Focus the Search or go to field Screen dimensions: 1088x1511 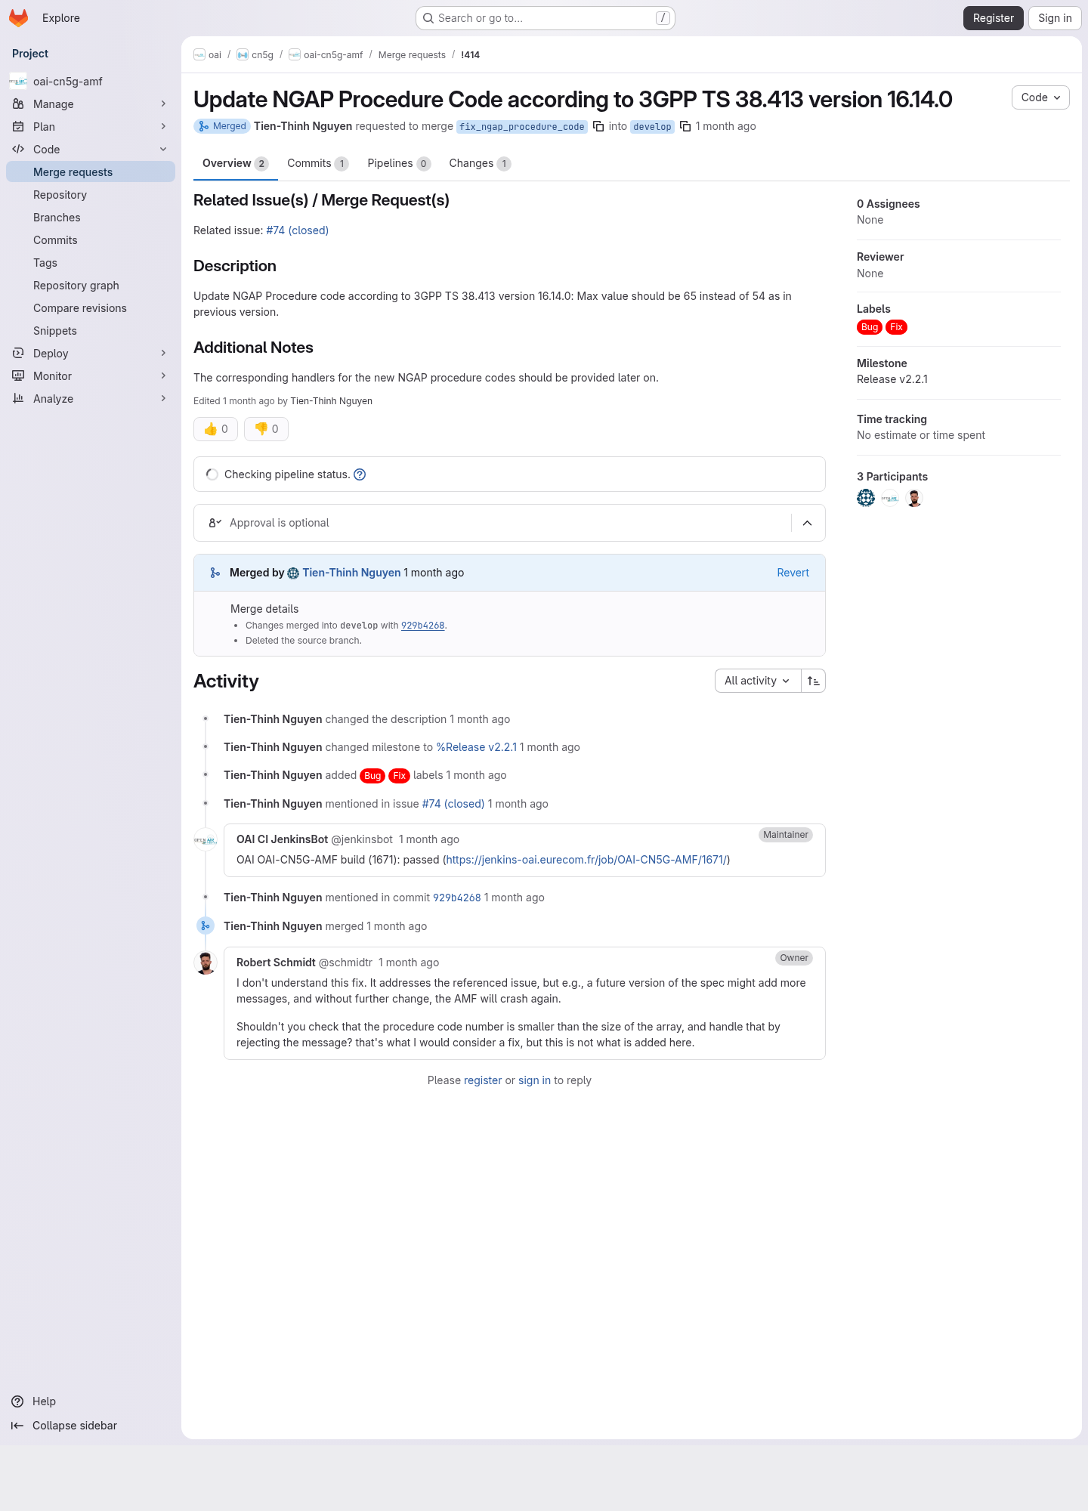click(x=546, y=18)
